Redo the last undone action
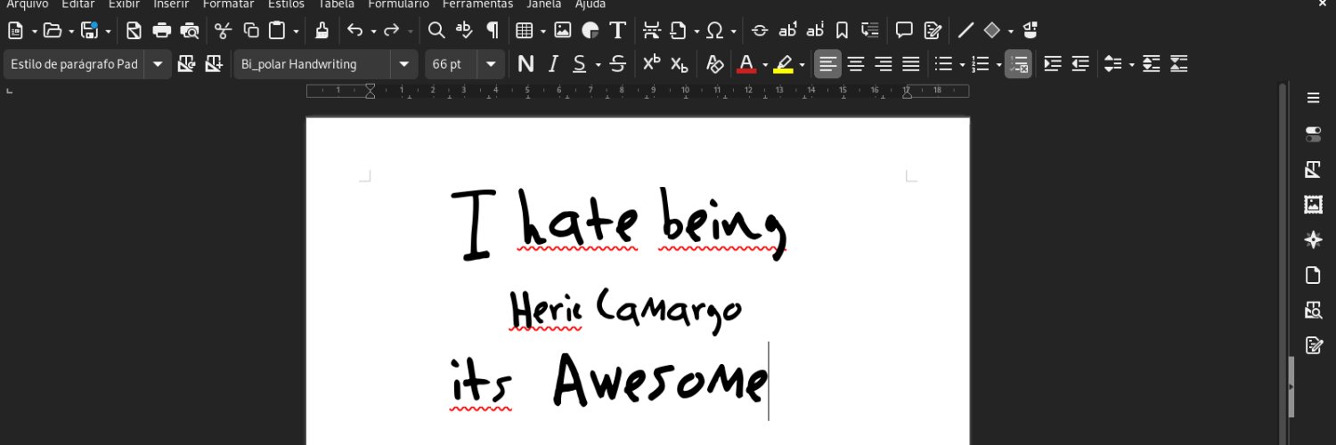Viewport: 1336px width, 445px height. (392, 31)
